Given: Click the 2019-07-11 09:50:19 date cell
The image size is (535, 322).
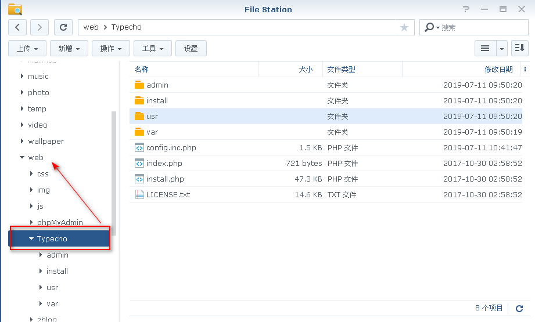Looking at the screenshot, I should [x=483, y=132].
